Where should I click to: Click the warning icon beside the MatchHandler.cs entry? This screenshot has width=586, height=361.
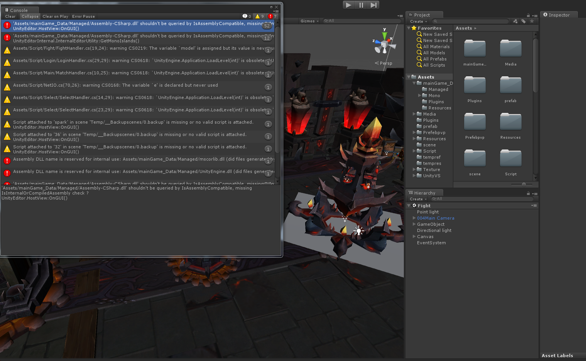[7, 75]
